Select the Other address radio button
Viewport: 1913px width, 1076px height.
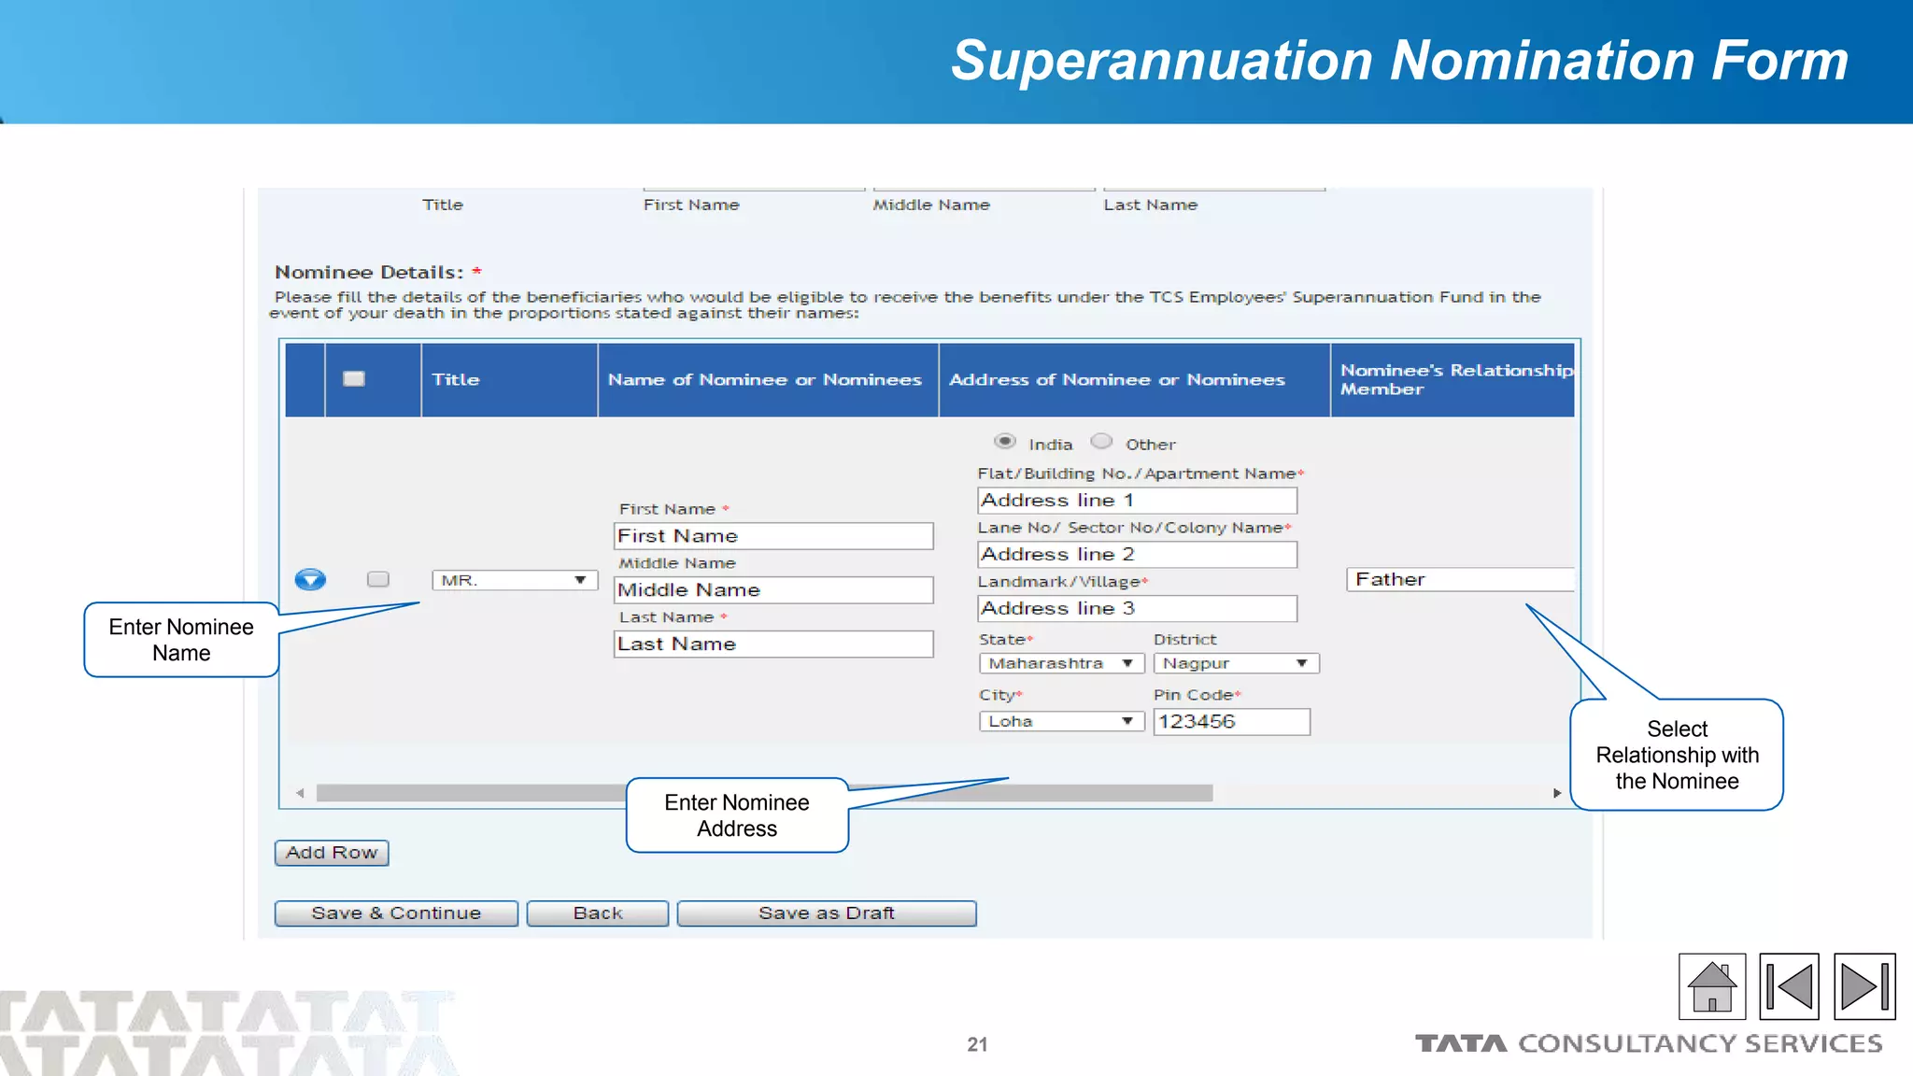click(x=1102, y=441)
